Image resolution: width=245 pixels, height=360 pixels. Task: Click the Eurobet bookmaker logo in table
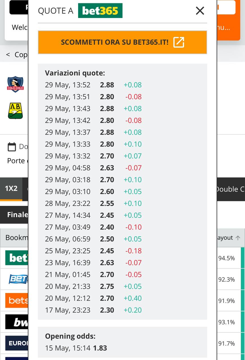pos(17,343)
